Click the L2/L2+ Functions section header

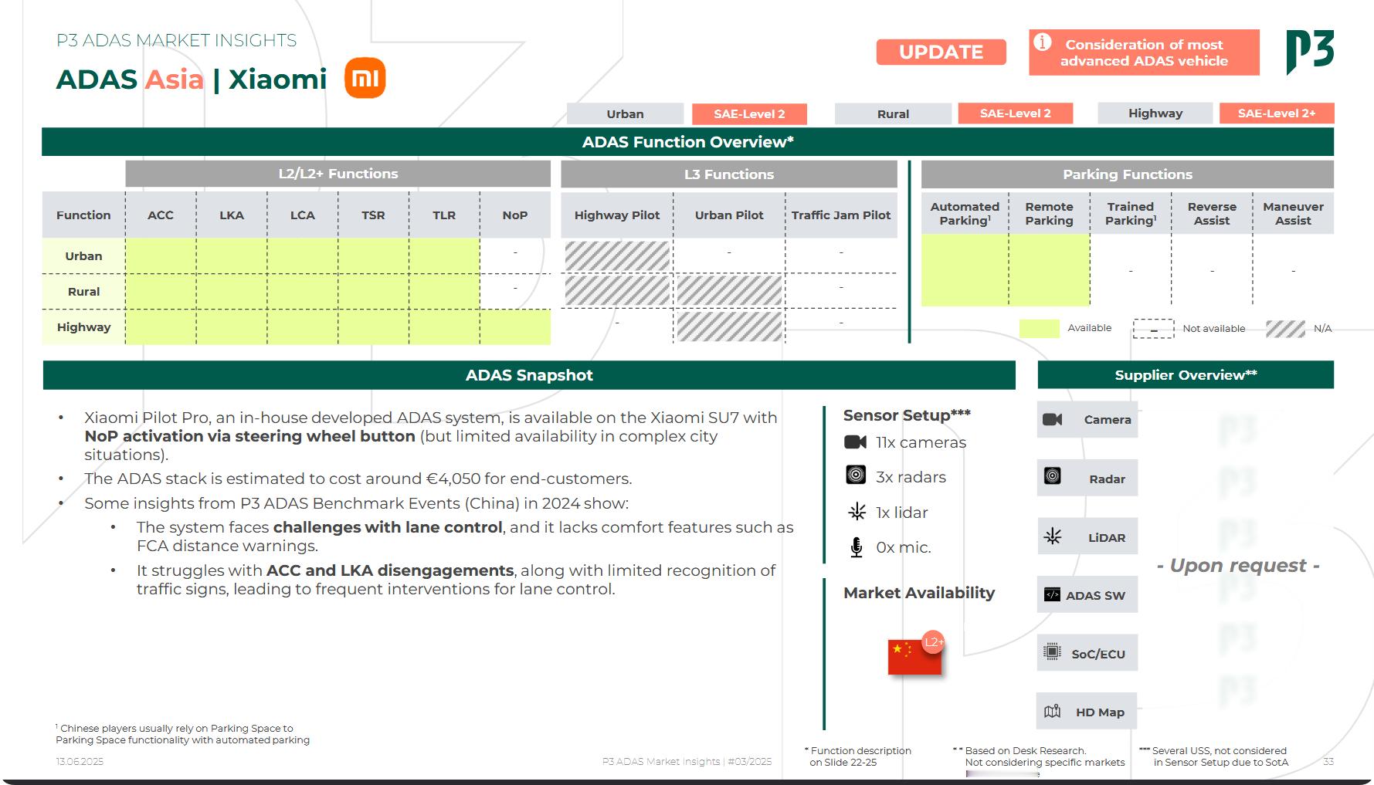pos(338,174)
